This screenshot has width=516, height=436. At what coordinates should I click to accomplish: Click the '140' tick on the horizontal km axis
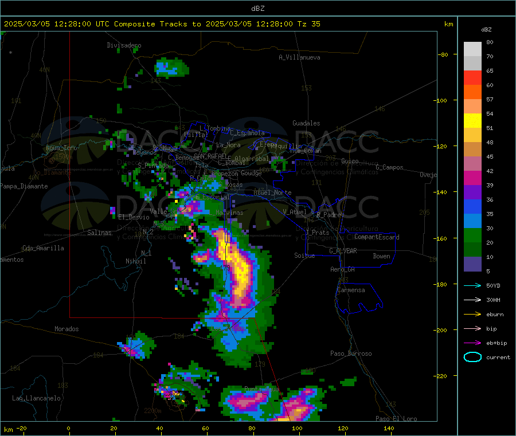tap(389, 428)
